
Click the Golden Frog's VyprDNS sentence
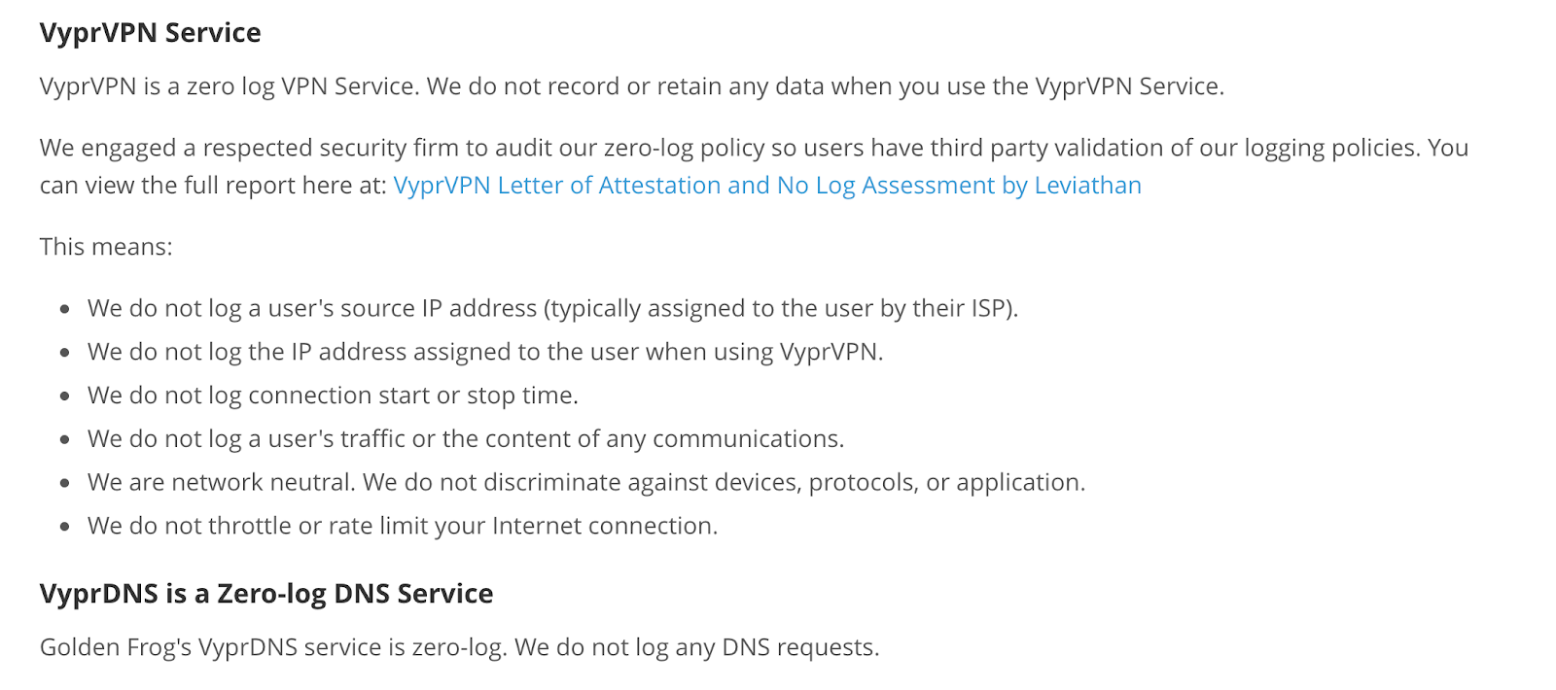(x=459, y=647)
